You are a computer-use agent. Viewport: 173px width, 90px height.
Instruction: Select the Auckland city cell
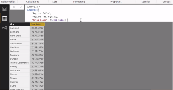pyautogui.click(x=20, y=28)
